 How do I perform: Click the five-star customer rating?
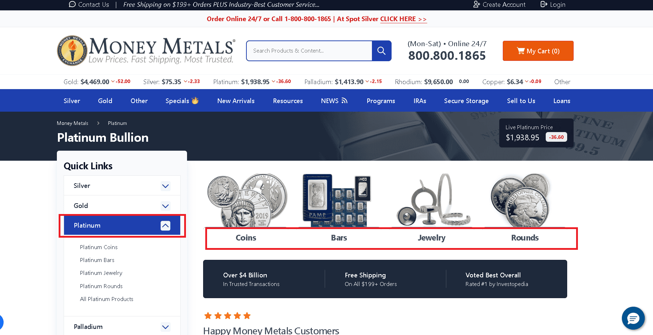pos(227,316)
